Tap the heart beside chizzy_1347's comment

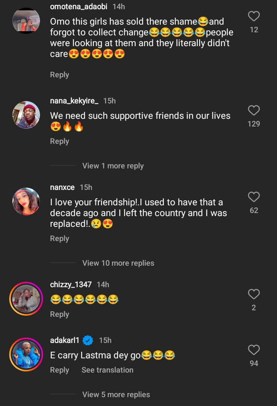click(x=254, y=295)
